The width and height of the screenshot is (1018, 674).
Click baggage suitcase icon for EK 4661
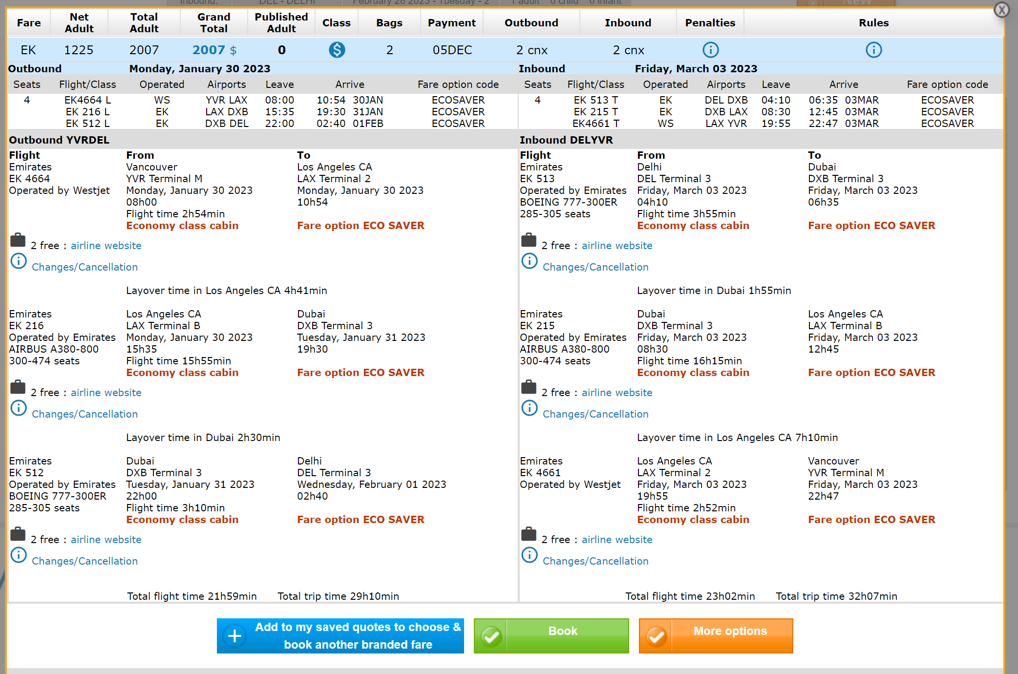[x=529, y=534]
